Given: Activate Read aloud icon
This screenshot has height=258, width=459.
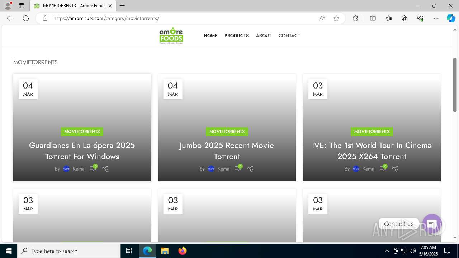Looking at the screenshot, I should pos(322,18).
